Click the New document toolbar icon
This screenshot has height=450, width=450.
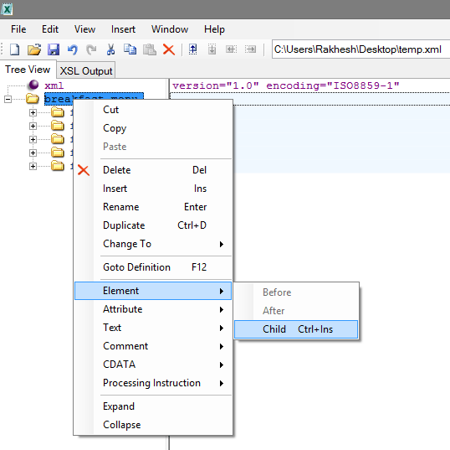point(14,49)
